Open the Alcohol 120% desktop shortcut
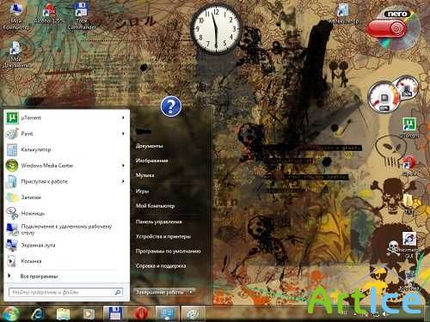This screenshot has height=322, width=430. (x=48, y=14)
